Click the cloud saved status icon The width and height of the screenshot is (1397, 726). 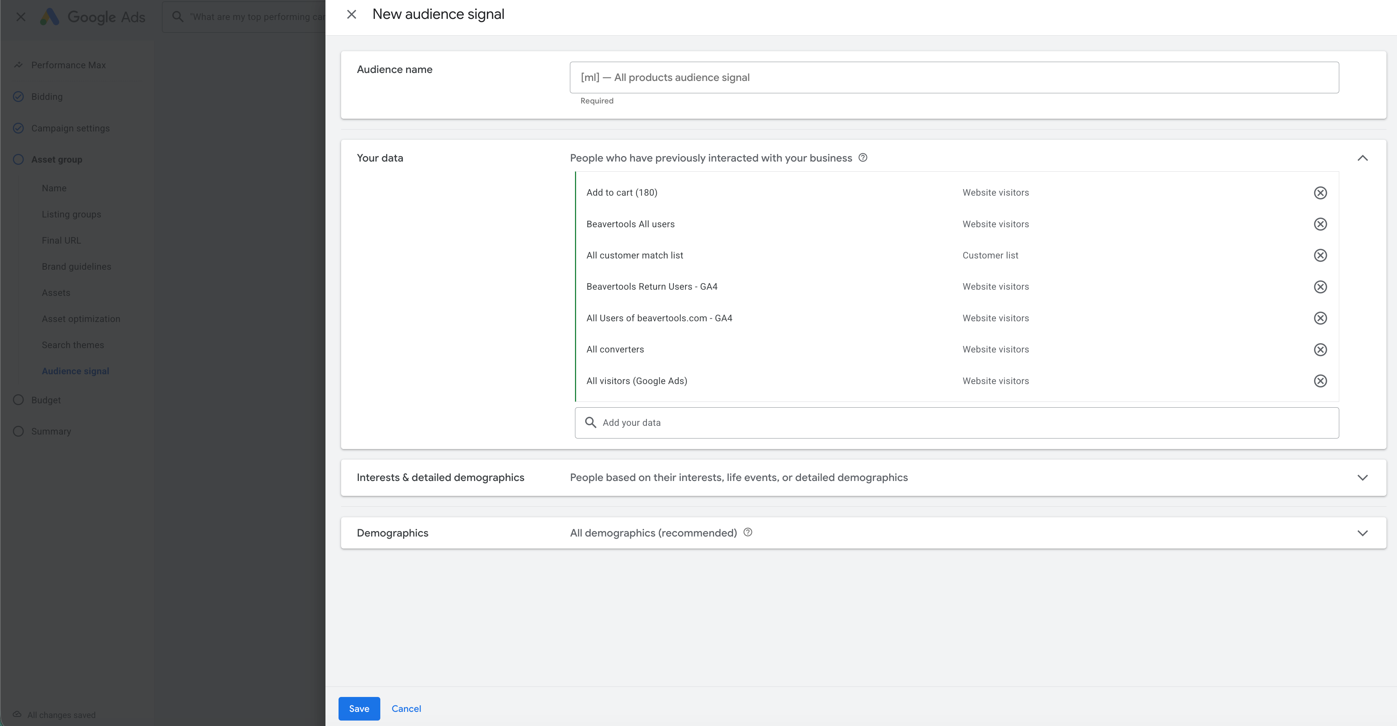click(17, 715)
